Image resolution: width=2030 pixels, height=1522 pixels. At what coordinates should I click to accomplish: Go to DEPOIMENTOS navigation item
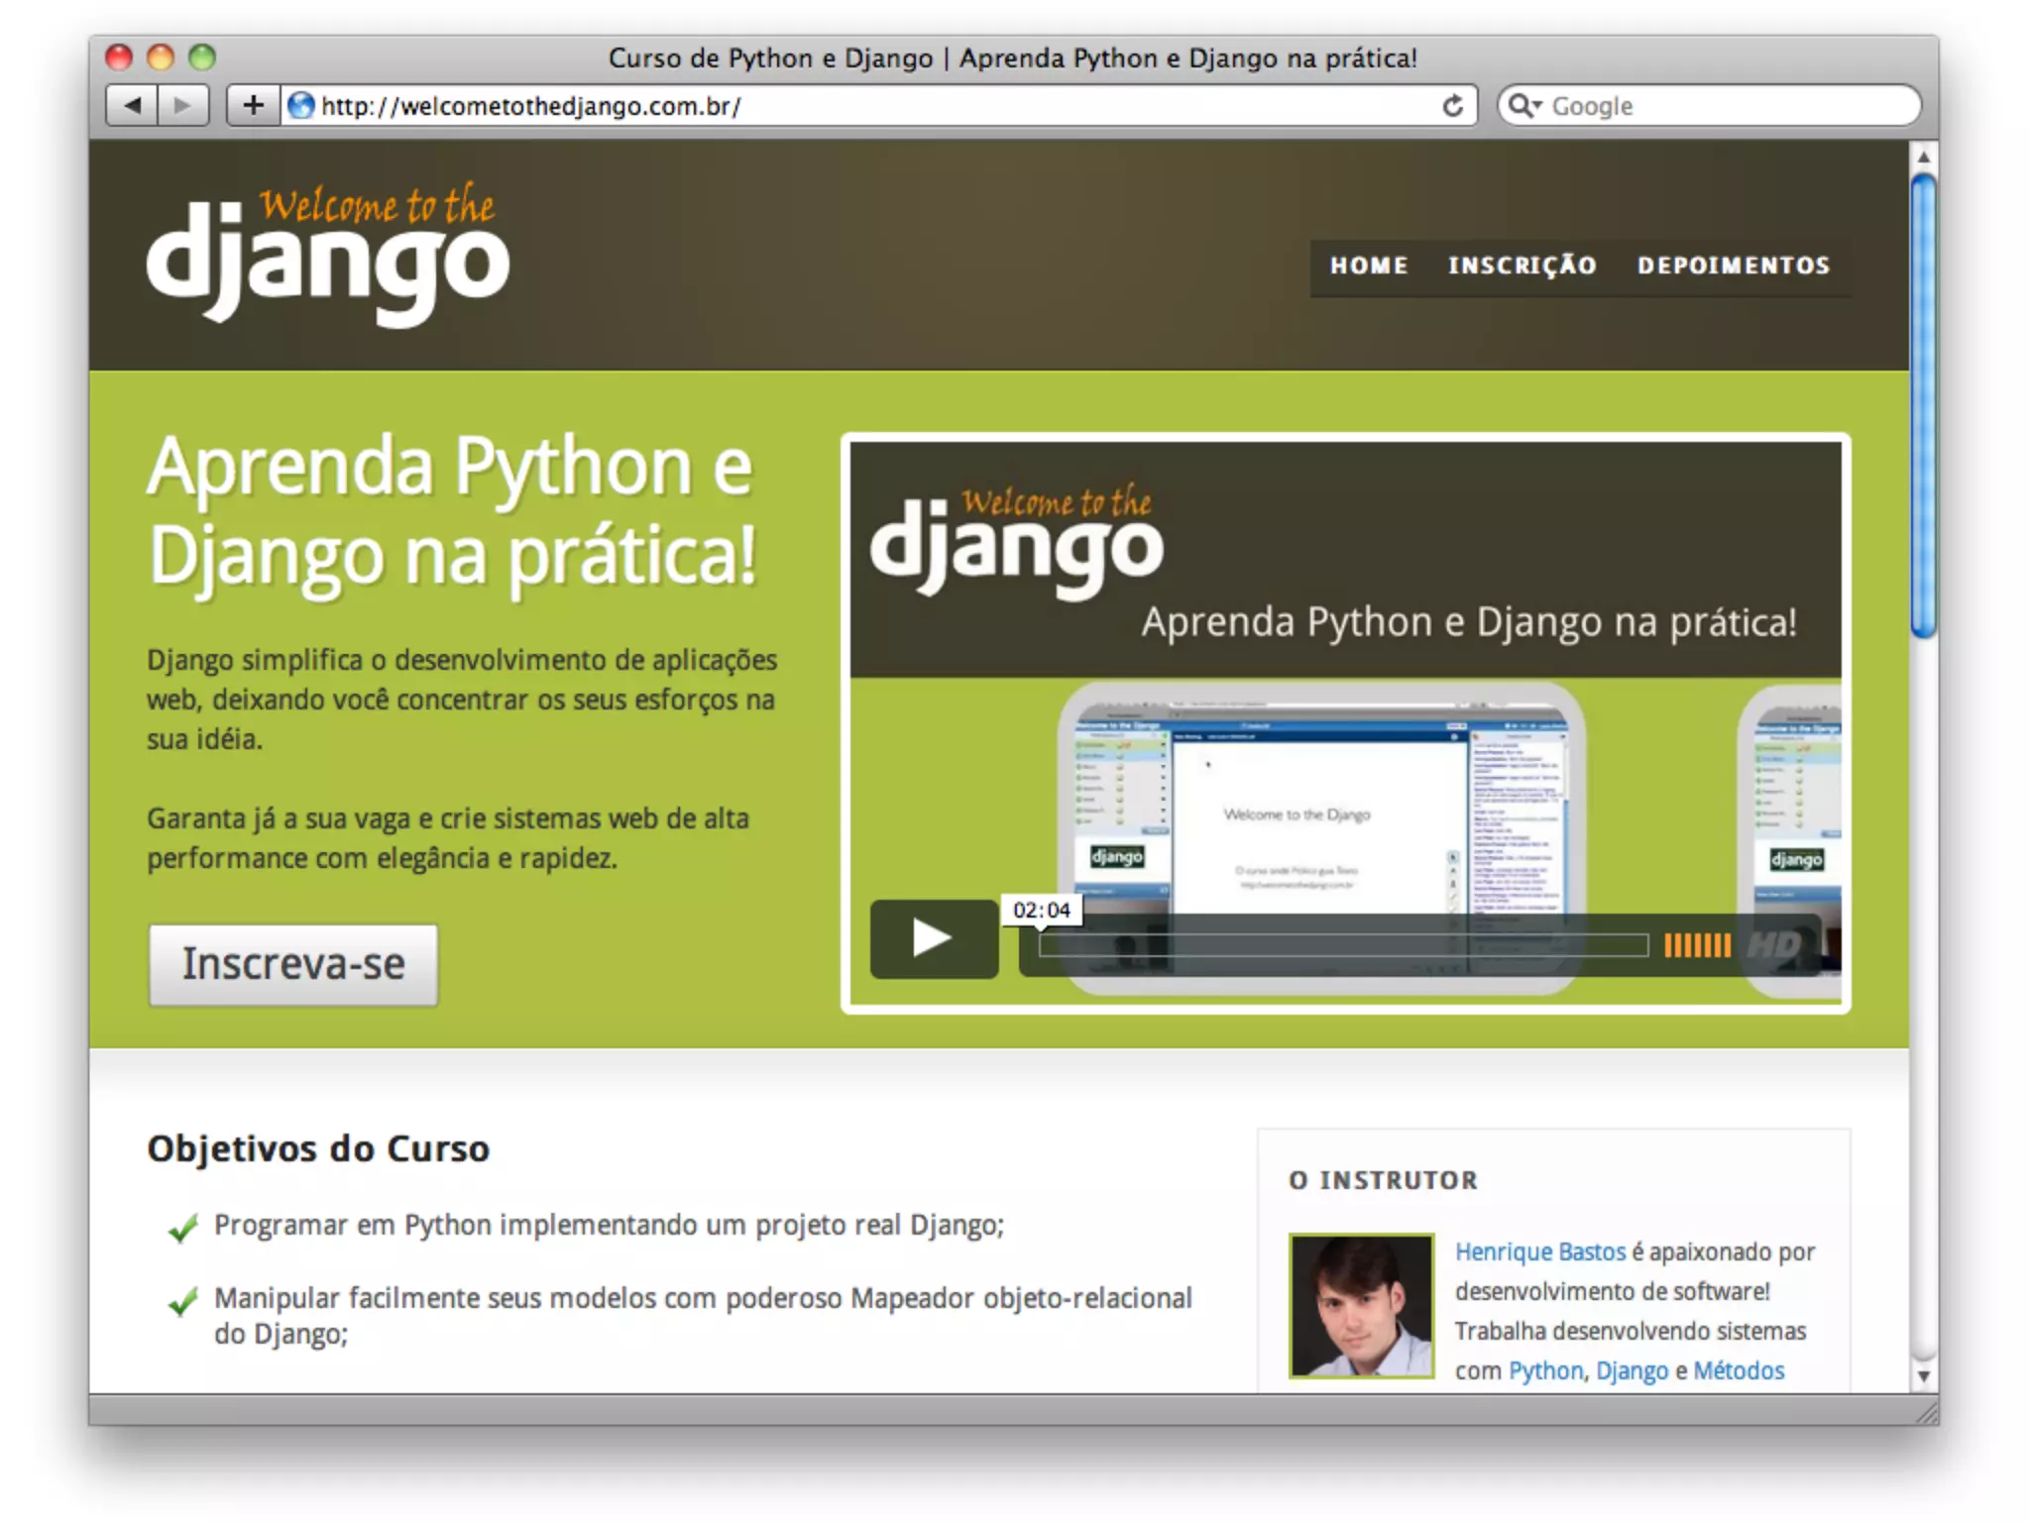pyautogui.click(x=1733, y=266)
